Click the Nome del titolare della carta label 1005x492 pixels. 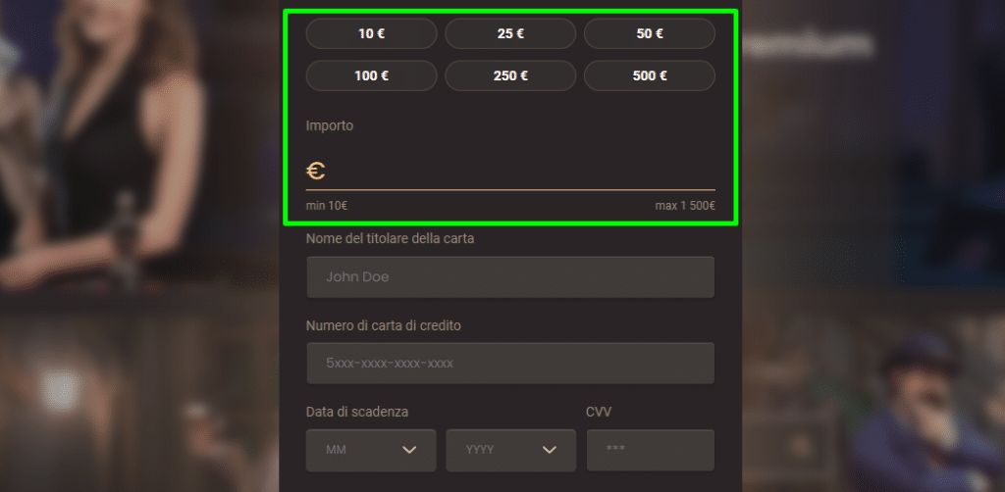(390, 239)
